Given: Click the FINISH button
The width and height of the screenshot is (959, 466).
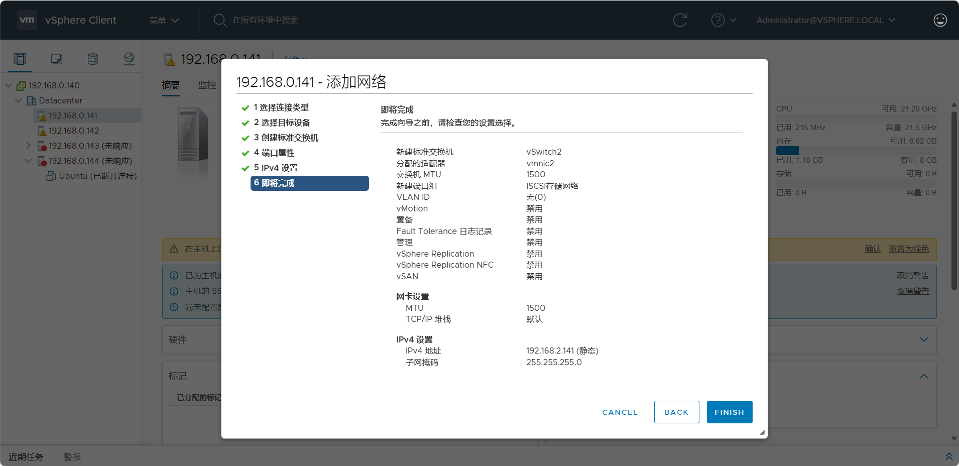Looking at the screenshot, I should [729, 412].
